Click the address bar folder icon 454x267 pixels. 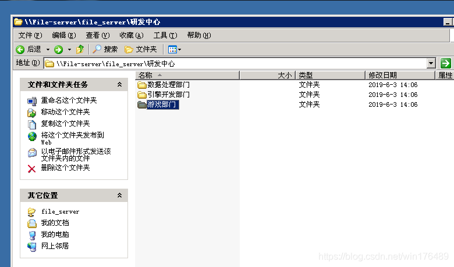[49, 63]
